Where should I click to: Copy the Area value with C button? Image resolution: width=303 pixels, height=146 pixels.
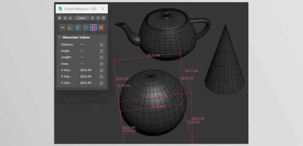coord(101,64)
